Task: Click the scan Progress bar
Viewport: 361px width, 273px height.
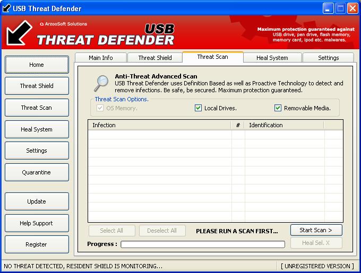Action: coord(203,244)
